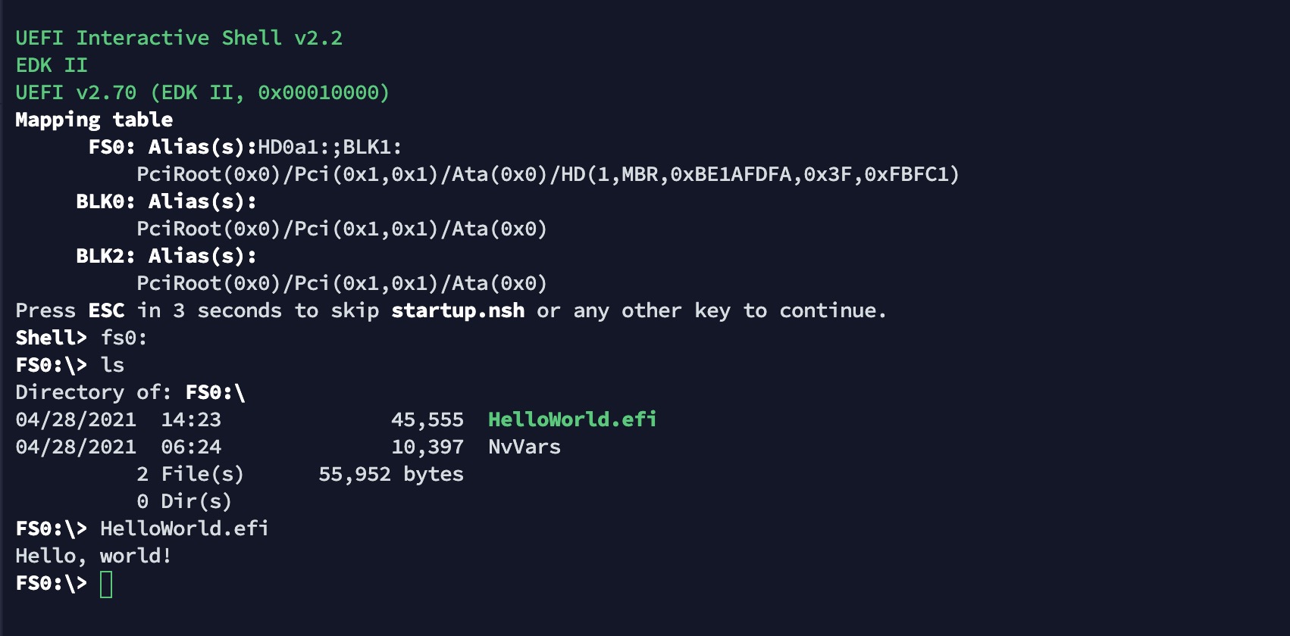Click the BLK2: mapping label
The image size is (1290, 636).
pyautogui.click(x=105, y=256)
